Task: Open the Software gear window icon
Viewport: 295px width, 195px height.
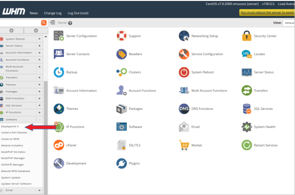Action: pos(121,126)
